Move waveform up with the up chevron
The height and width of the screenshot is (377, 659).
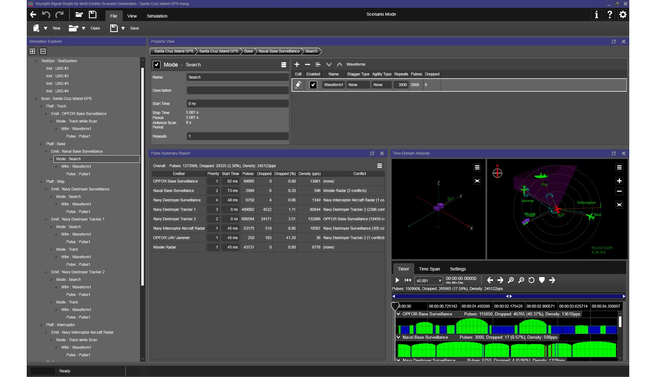pos(339,64)
